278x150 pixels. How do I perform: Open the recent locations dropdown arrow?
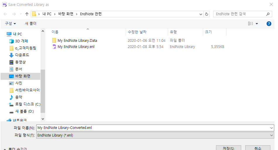pos(21,14)
